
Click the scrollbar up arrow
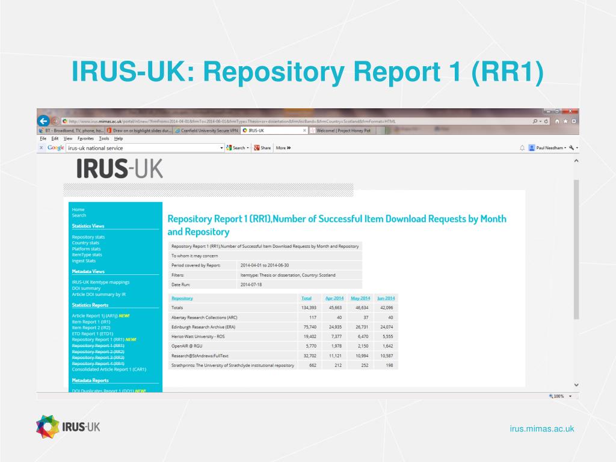(x=576, y=161)
